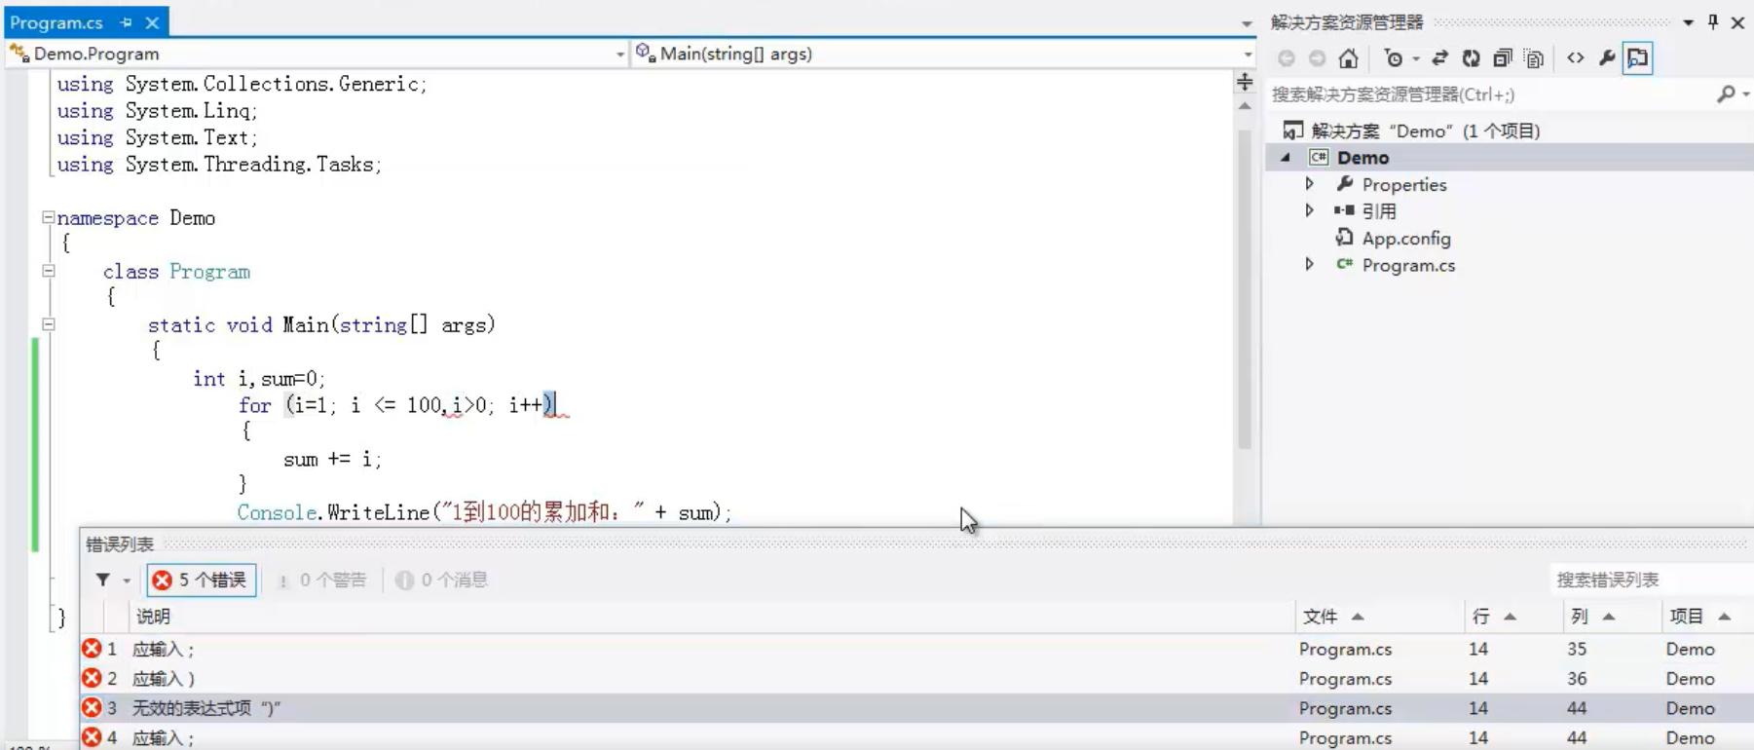Close the Solution Explorer panel

point(1737,21)
